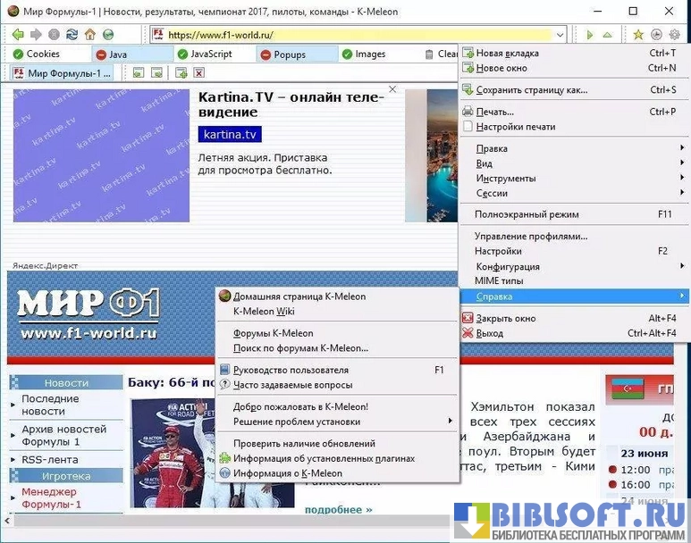Click the print icon beside Печать
691x543 pixels.
(x=468, y=112)
